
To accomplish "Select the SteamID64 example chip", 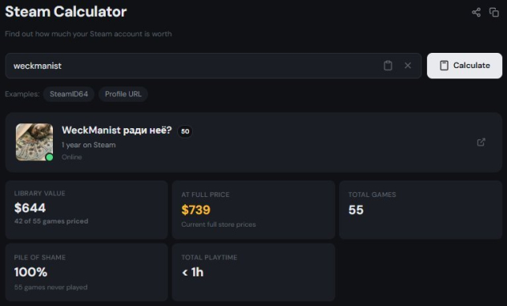I will point(69,95).
